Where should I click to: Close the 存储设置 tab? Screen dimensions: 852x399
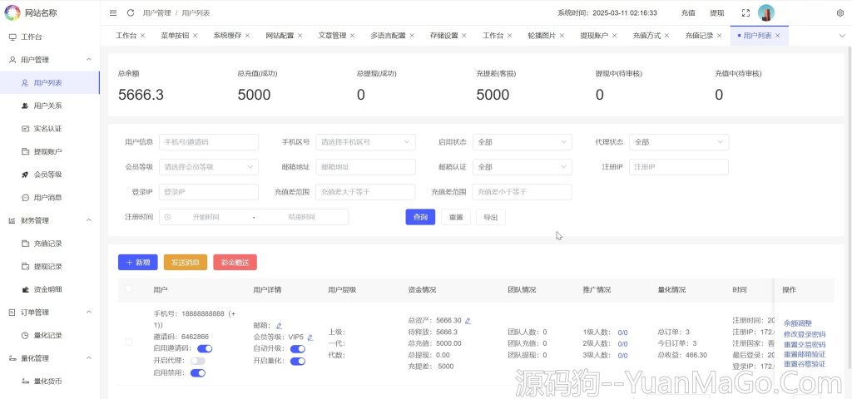[464, 35]
